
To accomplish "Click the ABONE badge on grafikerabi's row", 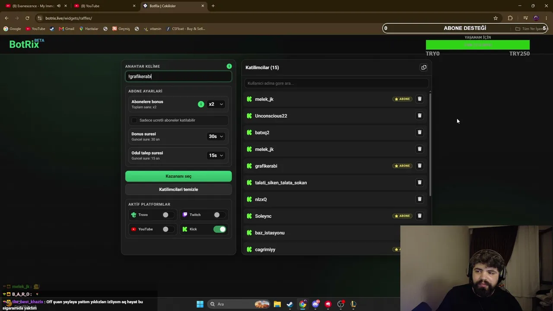I will [x=402, y=166].
